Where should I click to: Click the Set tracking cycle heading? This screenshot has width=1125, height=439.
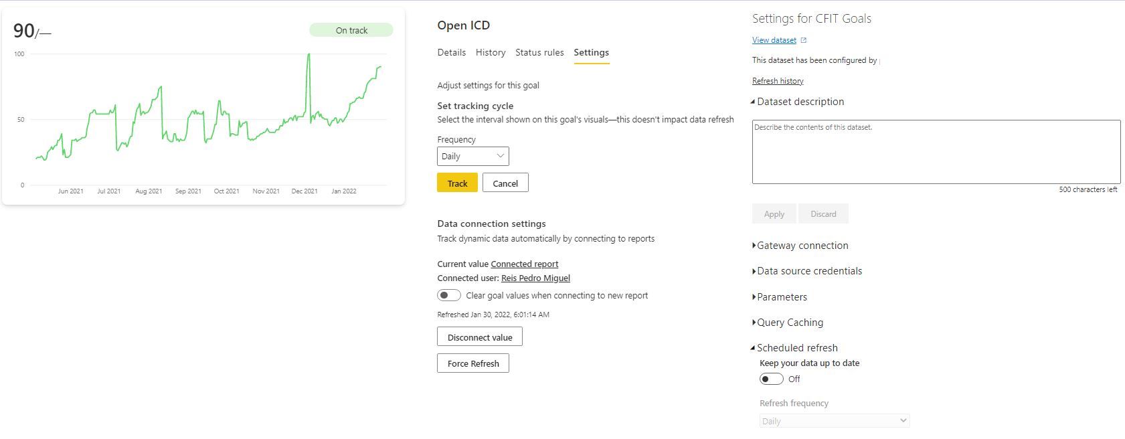(x=475, y=106)
